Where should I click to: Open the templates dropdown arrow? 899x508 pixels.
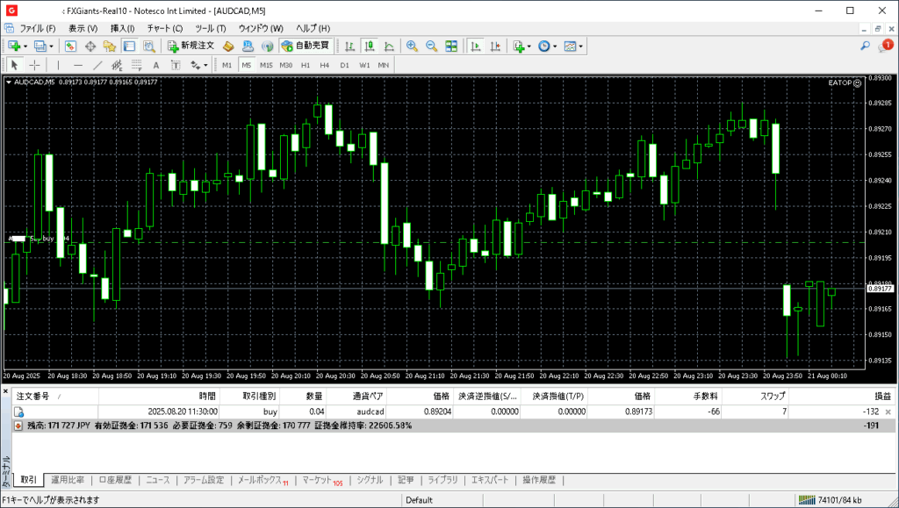(581, 46)
